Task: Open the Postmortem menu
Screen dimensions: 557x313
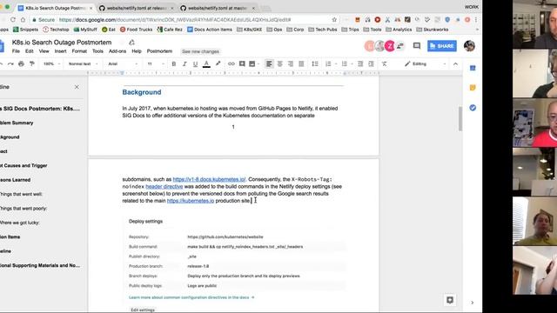Action: (159, 51)
